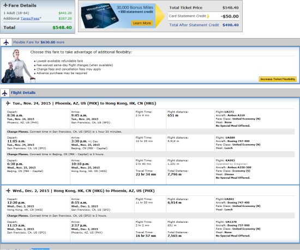Click the Fare Details heading
The image size is (300, 250).
[x=22, y=5]
